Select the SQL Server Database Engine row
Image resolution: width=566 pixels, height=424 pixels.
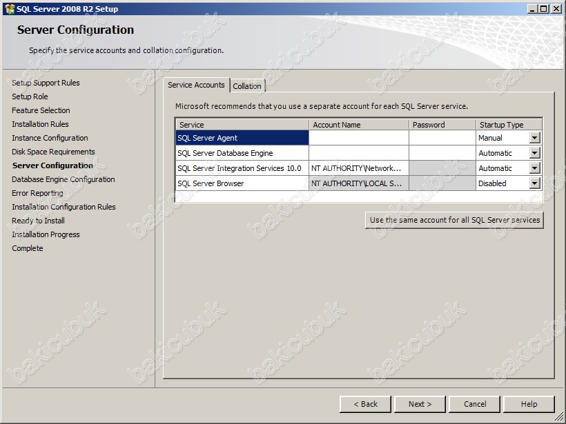[x=242, y=153]
